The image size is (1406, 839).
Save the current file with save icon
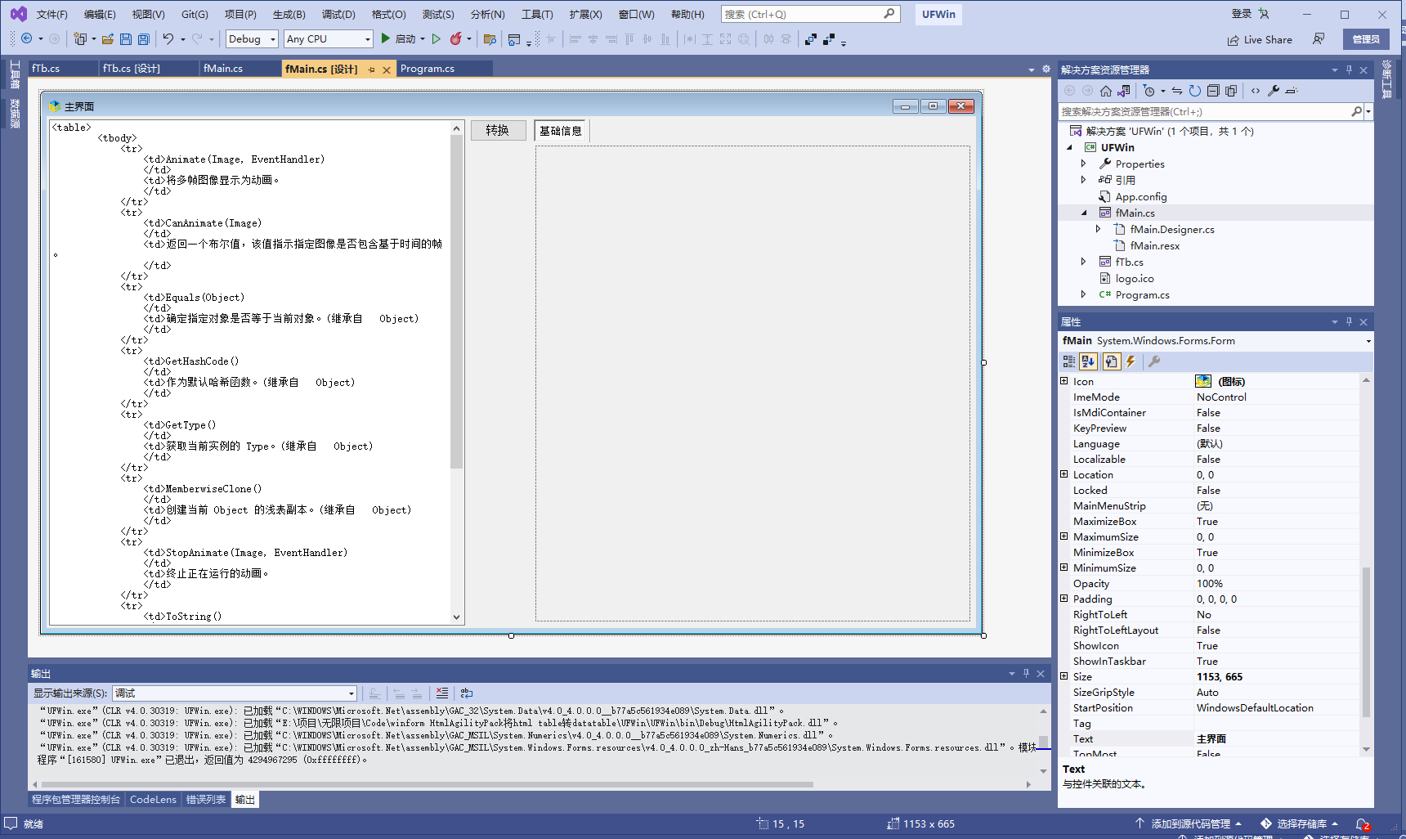point(126,38)
